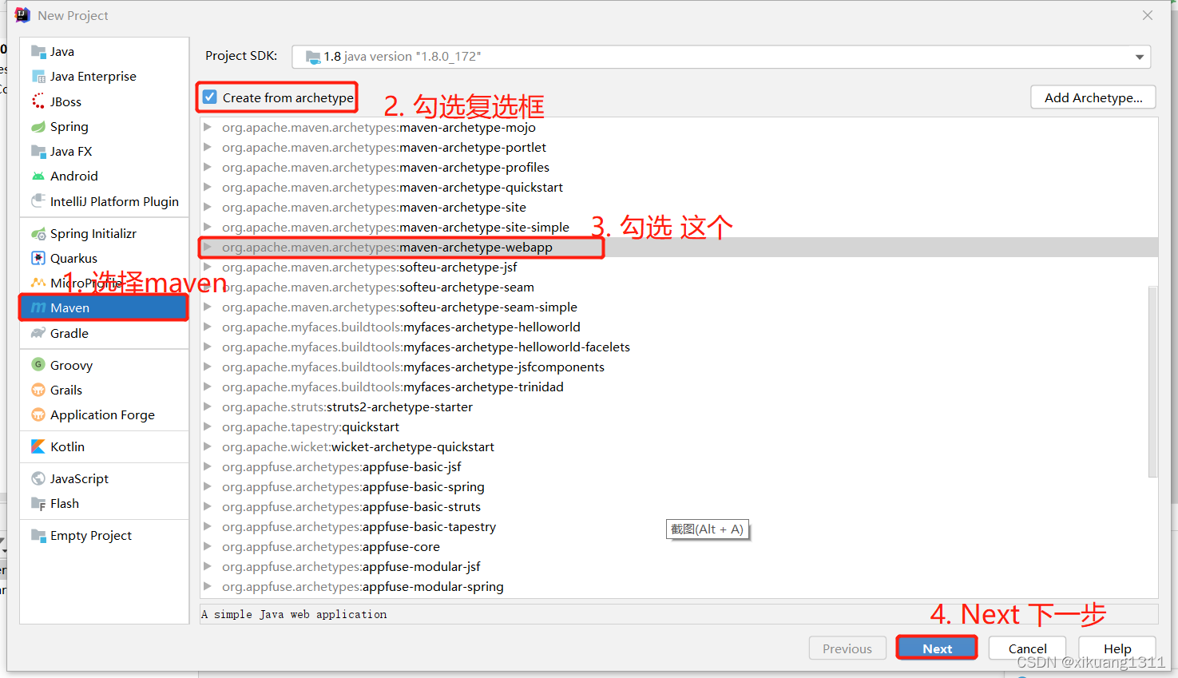Select appfuse-basic-struts row
The width and height of the screenshot is (1178, 678).
679,506
